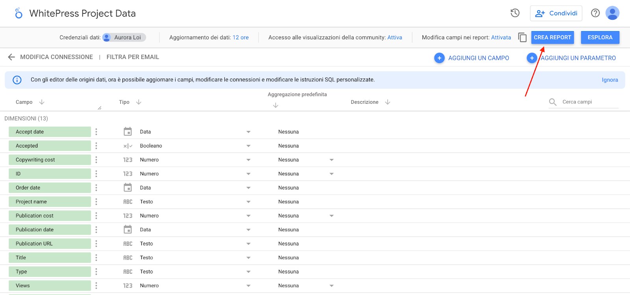The height and width of the screenshot is (295, 630).
Task: Open type dropdown for Project name
Action: tap(248, 202)
